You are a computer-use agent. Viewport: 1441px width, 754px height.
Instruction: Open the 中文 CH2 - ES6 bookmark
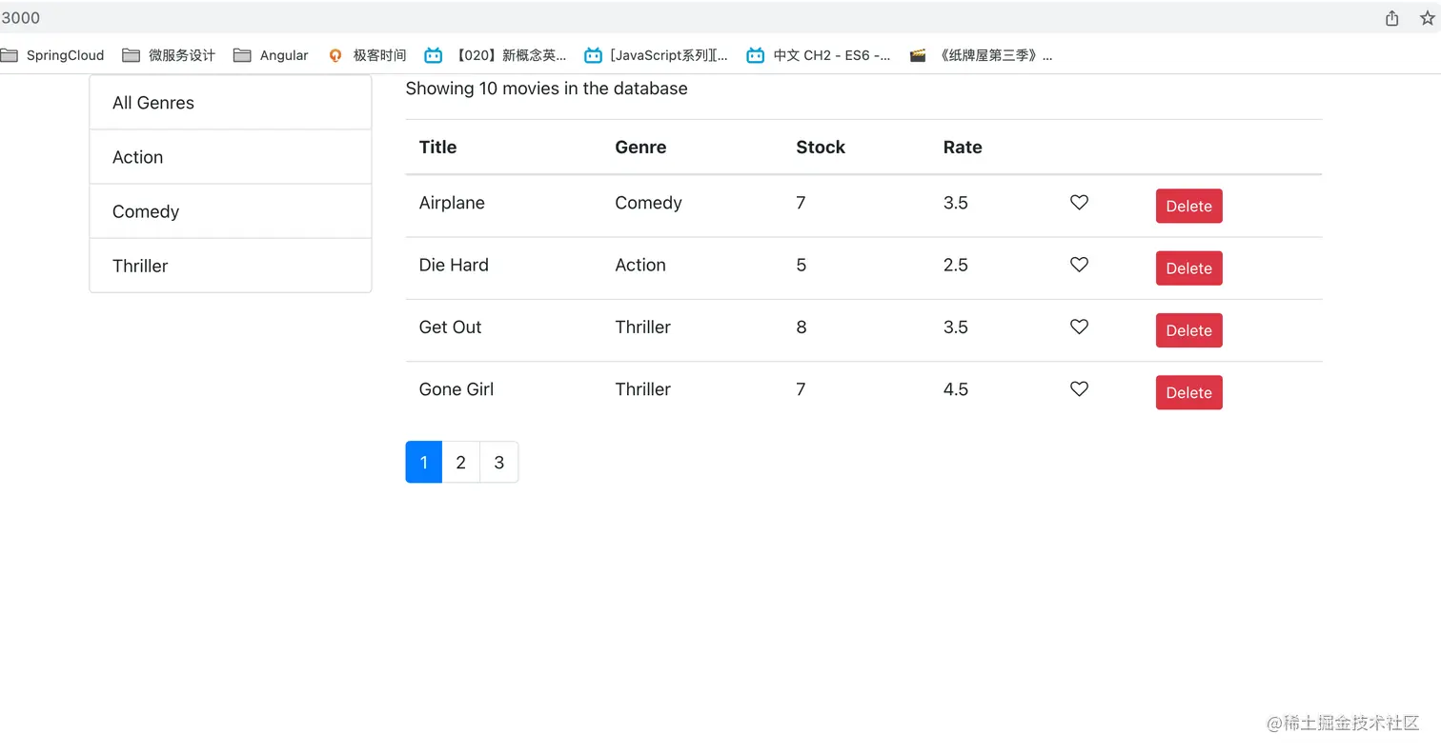click(820, 55)
